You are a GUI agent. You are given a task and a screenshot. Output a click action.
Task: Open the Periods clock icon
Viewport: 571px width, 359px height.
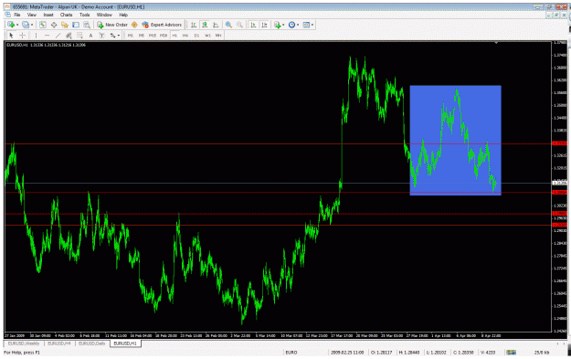coord(291,25)
